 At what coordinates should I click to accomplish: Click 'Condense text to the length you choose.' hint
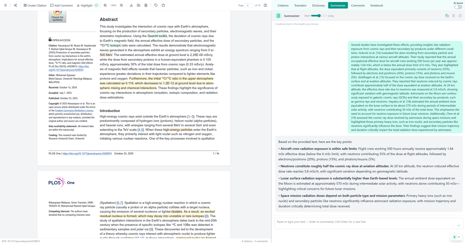click(x=297, y=24)
